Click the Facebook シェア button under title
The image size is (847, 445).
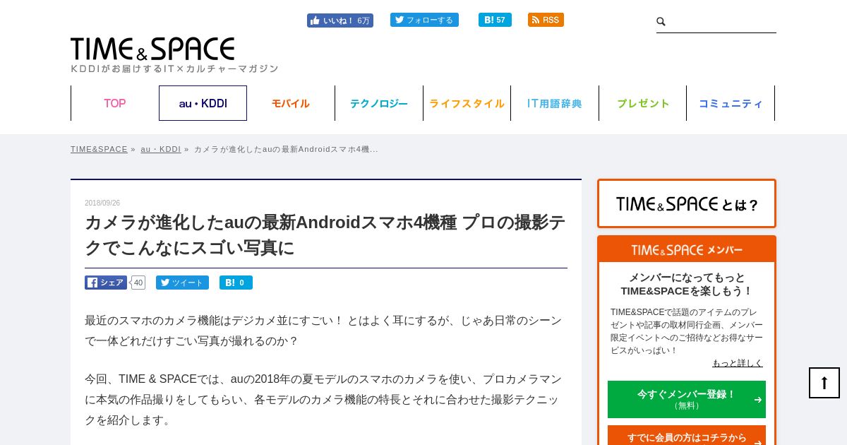[106, 283]
